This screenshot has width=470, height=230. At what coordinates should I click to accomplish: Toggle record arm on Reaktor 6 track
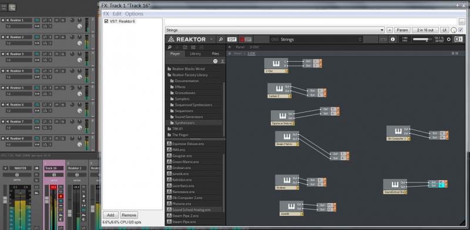[3, 104]
